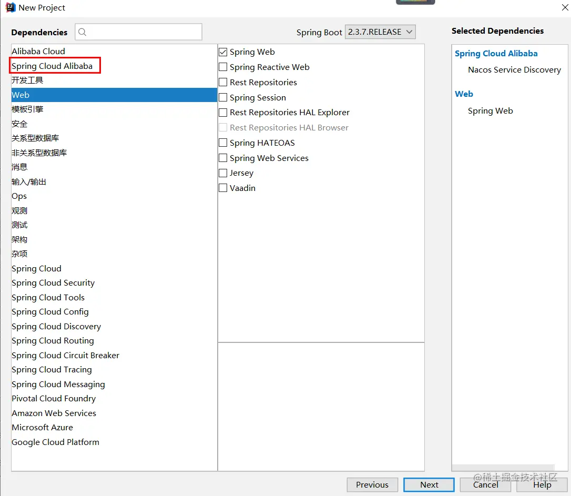
Task: Enable the Jersey dependency checkbox
Action: [223, 173]
